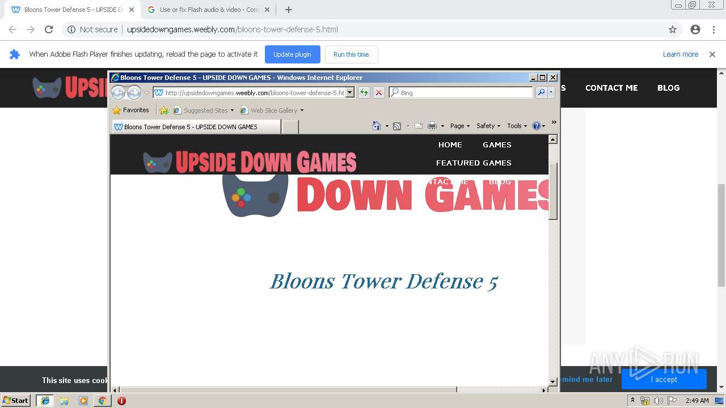
Task: Click the Chrome forward arrow
Action: tap(31, 29)
